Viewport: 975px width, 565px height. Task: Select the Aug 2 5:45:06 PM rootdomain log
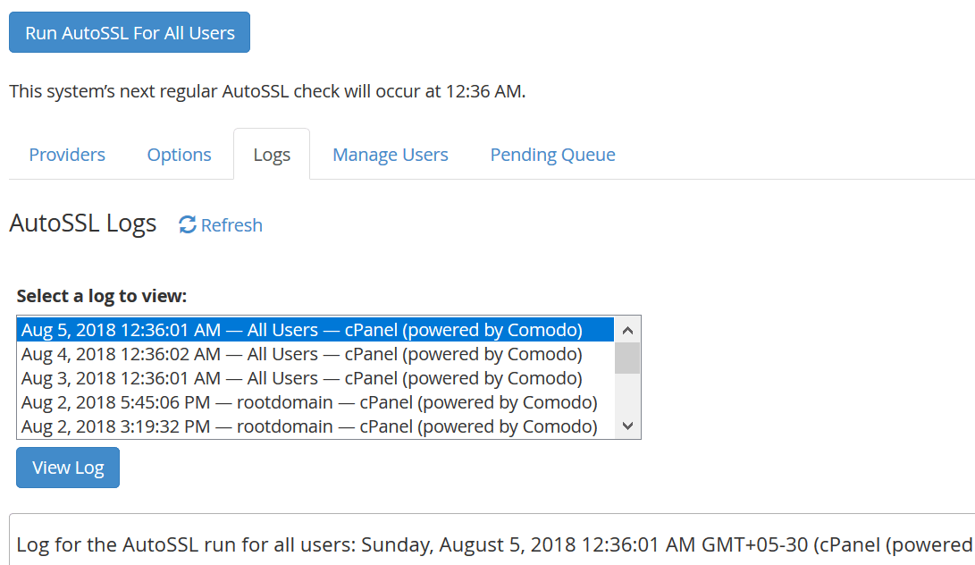click(309, 402)
